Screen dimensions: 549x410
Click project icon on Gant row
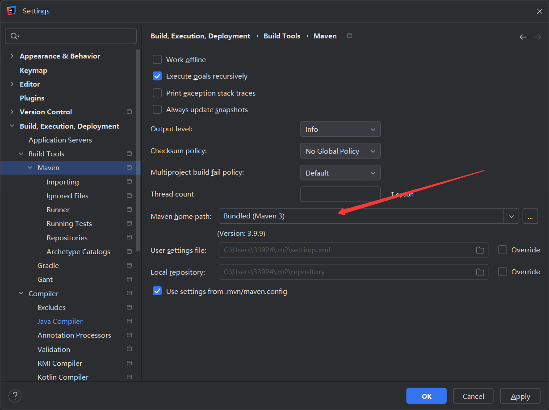tap(130, 279)
